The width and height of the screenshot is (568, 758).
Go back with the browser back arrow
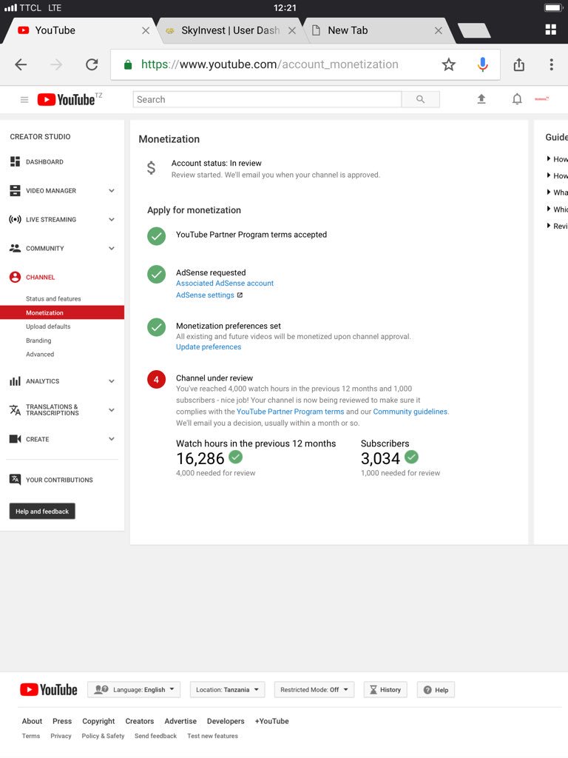21,64
